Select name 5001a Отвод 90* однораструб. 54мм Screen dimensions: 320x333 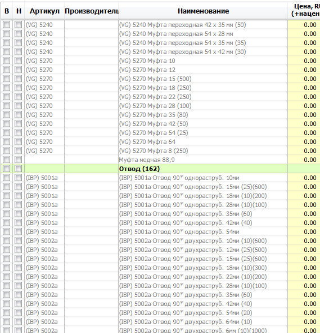coord(179,232)
